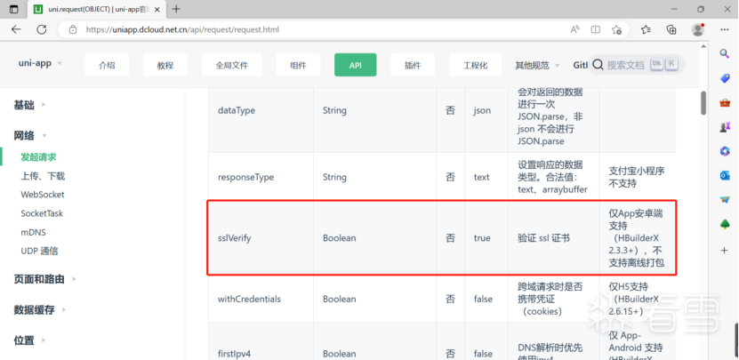Open sidebar search magnifier

tap(725, 53)
